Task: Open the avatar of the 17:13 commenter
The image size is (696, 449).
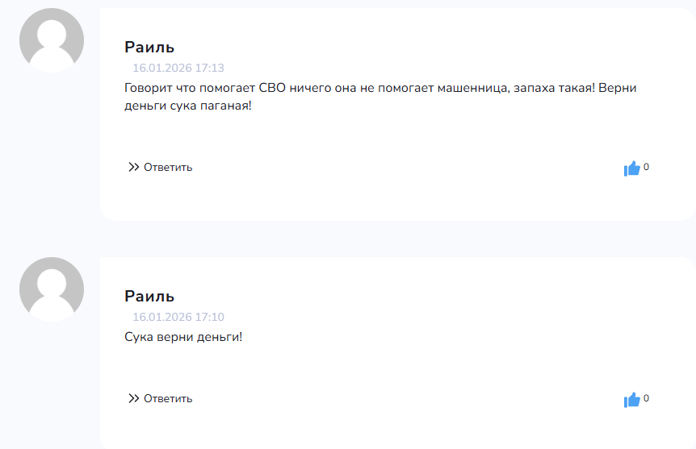Action: point(52,40)
